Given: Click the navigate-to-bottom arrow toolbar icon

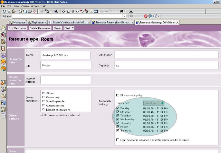Looking at the screenshot, I should tap(68, 11).
